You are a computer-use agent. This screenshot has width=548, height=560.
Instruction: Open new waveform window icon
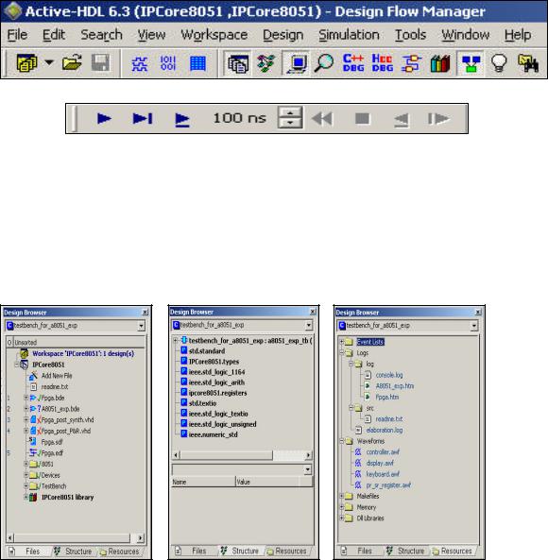click(x=139, y=64)
